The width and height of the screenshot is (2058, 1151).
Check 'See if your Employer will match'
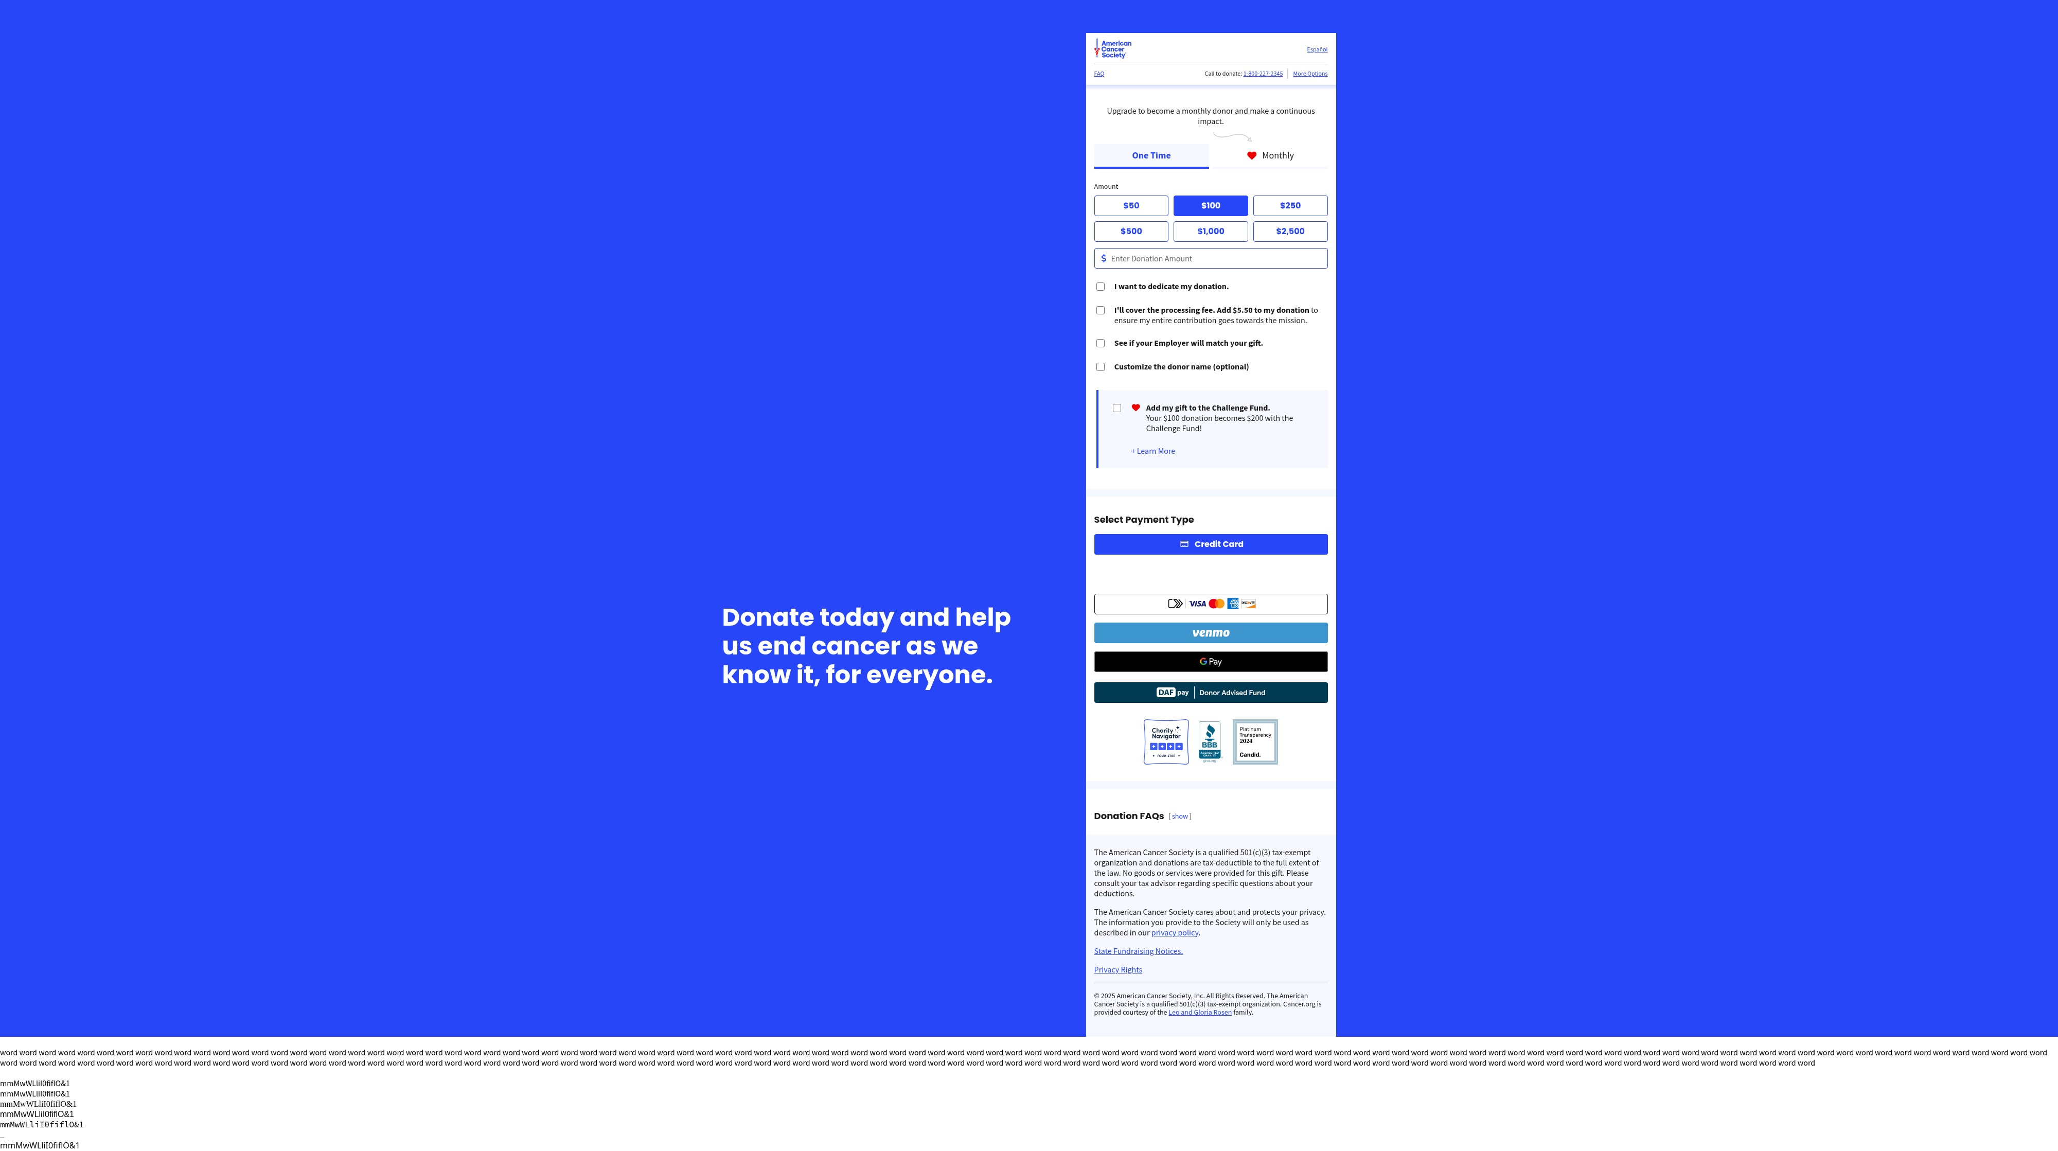pos(1100,343)
